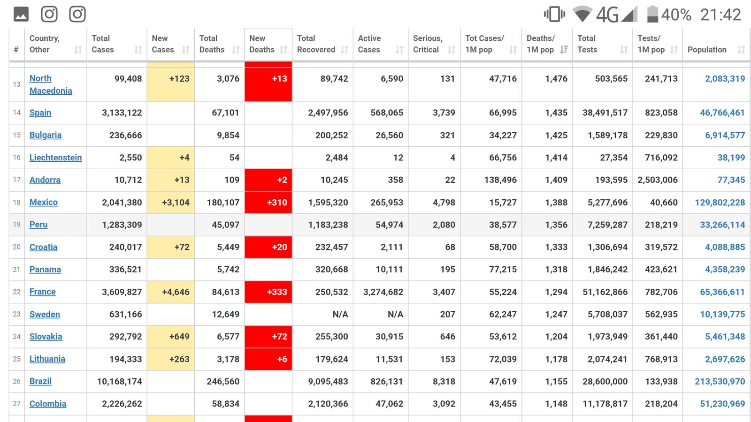
Task: Open the Mexico country page
Action: (x=44, y=202)
